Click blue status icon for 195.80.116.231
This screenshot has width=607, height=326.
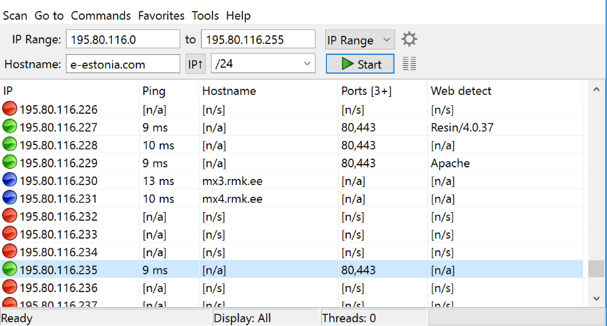point(10,199)
